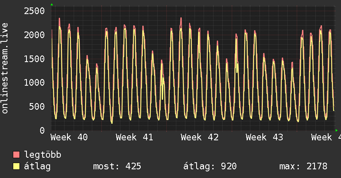This screenshot has height=178, width=341.
Task: Click the "max: 2178" maximum statistic
Action: (303, 167)
